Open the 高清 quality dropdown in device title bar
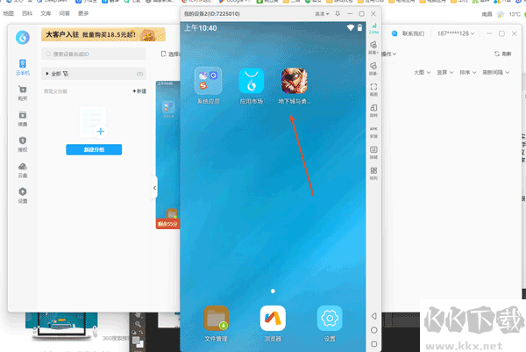This screenshot has height=352, width=526. [322, 14]
